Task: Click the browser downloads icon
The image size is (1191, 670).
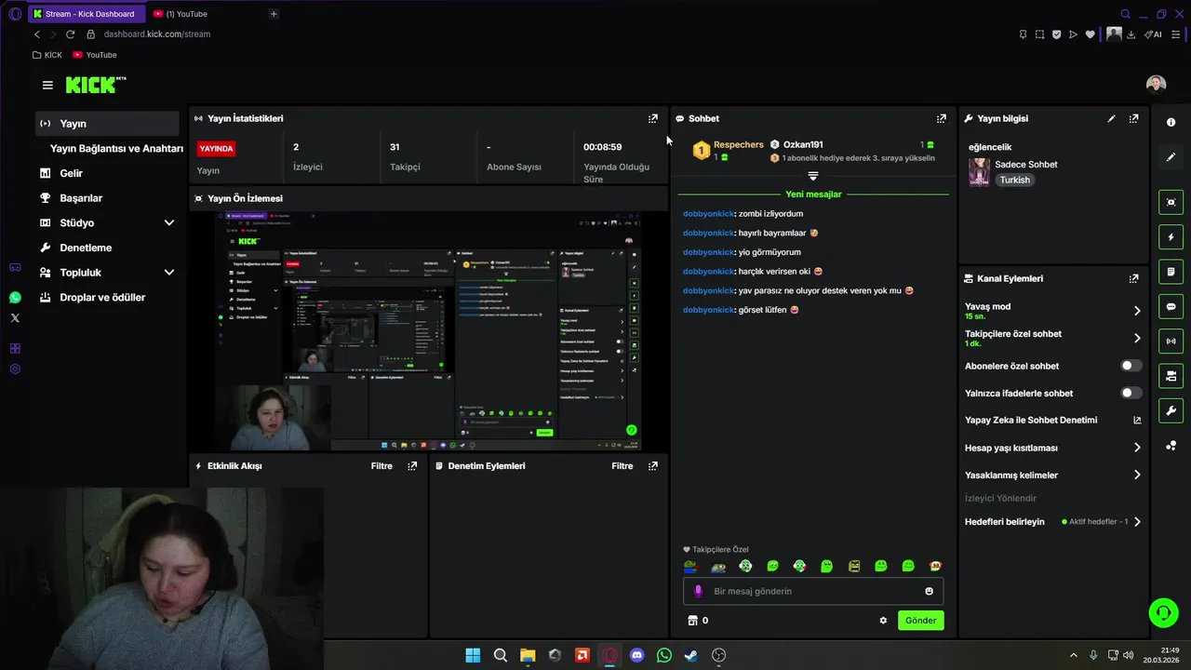Action: pyautogui.click(x=1131, y=34)
